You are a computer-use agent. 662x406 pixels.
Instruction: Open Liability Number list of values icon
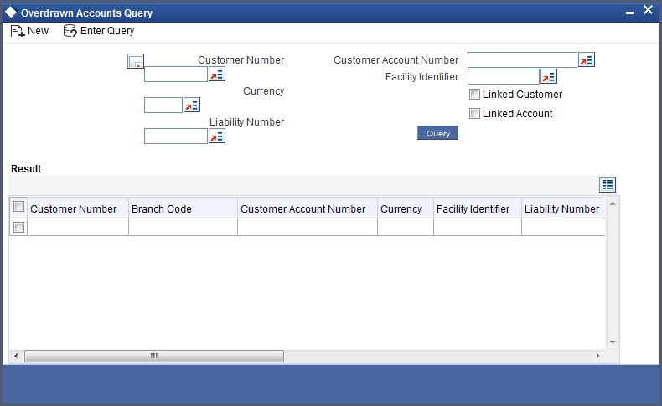coord(216,136)
